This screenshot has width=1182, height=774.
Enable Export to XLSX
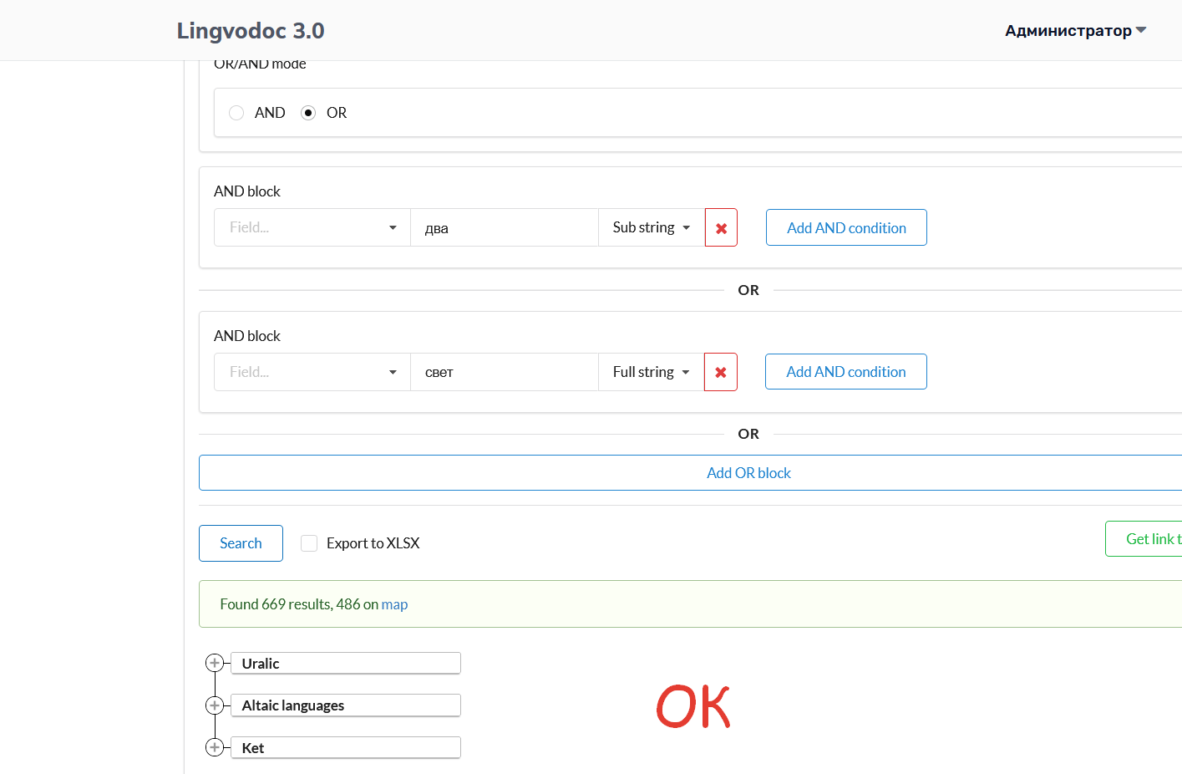(x=309, y=542)
